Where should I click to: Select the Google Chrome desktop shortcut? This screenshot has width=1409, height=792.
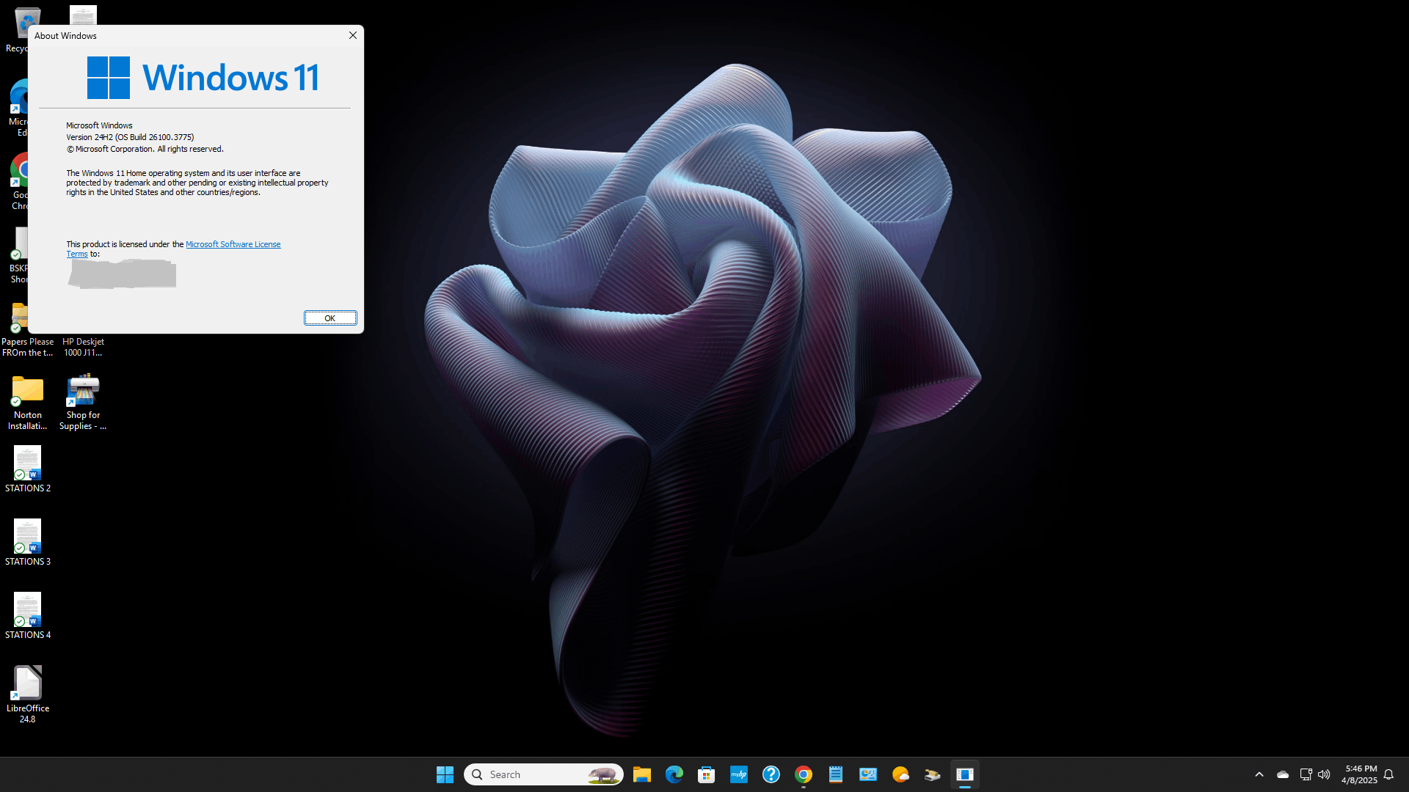(x=18, y=182)
